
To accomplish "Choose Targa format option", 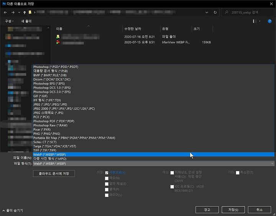I will click(x=154, y=146).
